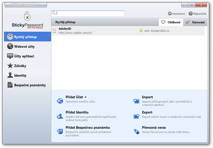Click the 'Sticky Password na vašem USB disku' text
This screenshot has width=213, height=148.
tap(165, 132)
